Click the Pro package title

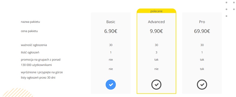pyautogui.click(x=202, y=22)
